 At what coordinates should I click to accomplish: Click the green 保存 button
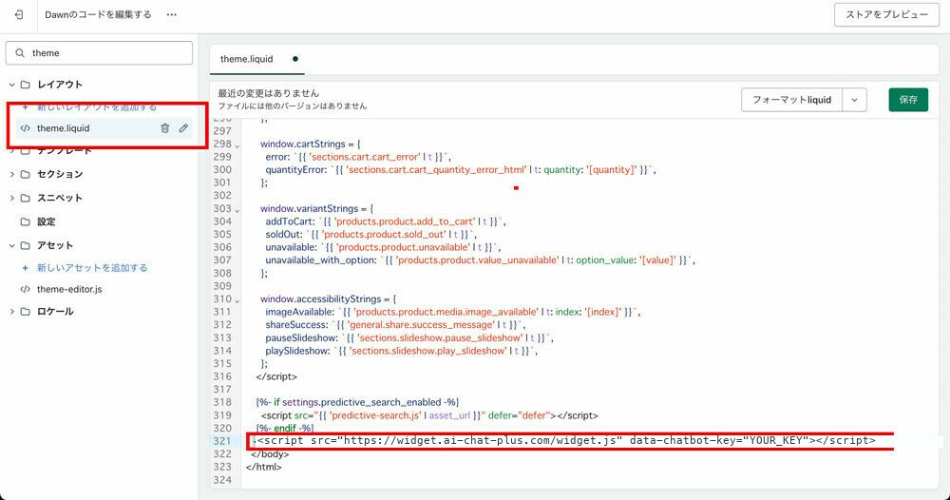908,100
